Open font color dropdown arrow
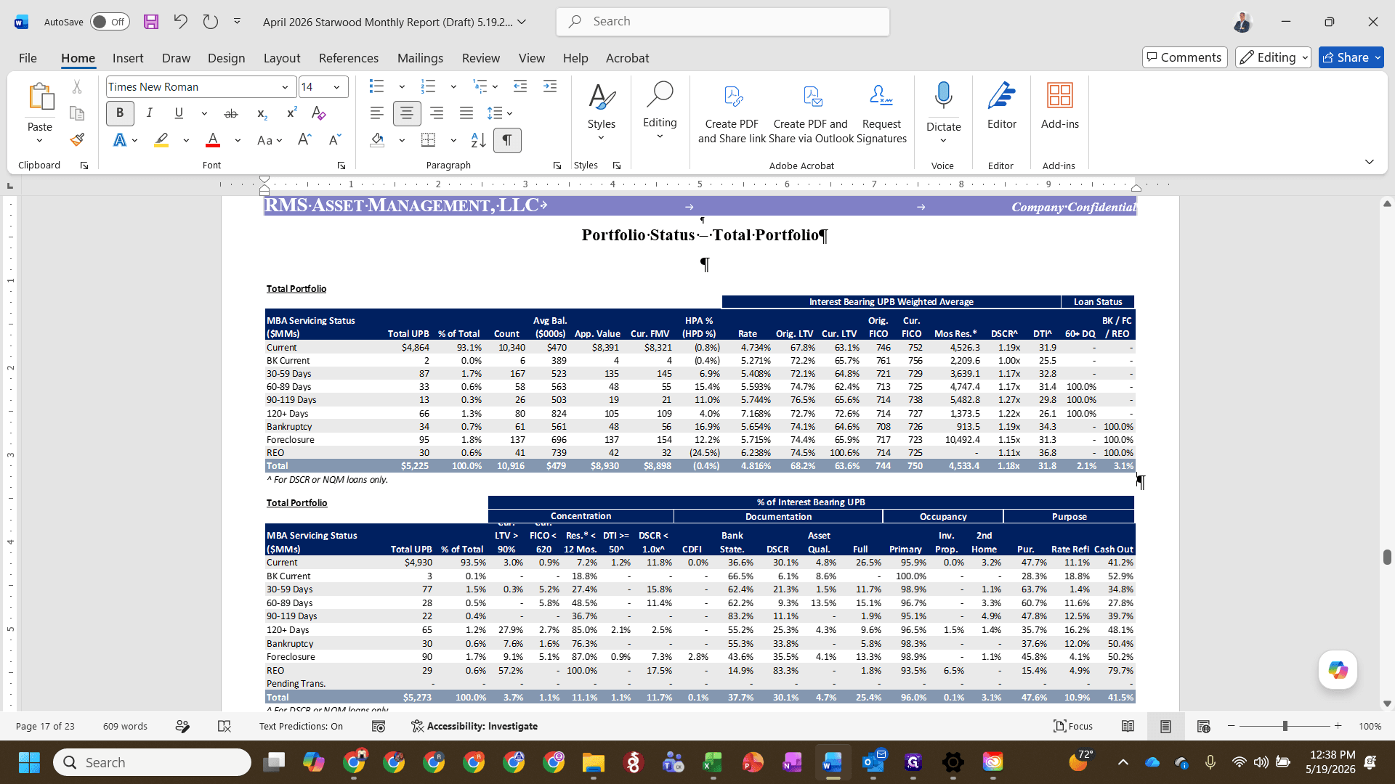Viewport: 1395px width, 784px height. 237,140
